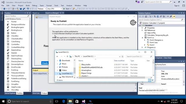Open Microsoft Edge from the taskbar
186x104 pixels.
(x=64, y=101)
